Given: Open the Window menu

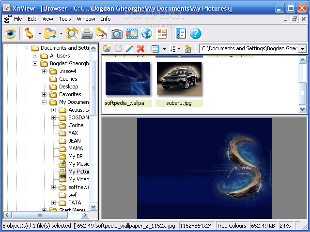Looking at the screenshot, I should [x=86, y=19].
